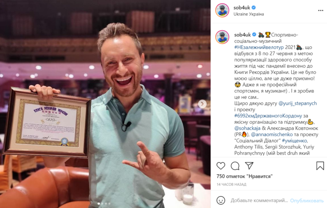View the 750 likes list
The width and height of the screenshot is (327, 208).
pos(244,176)
